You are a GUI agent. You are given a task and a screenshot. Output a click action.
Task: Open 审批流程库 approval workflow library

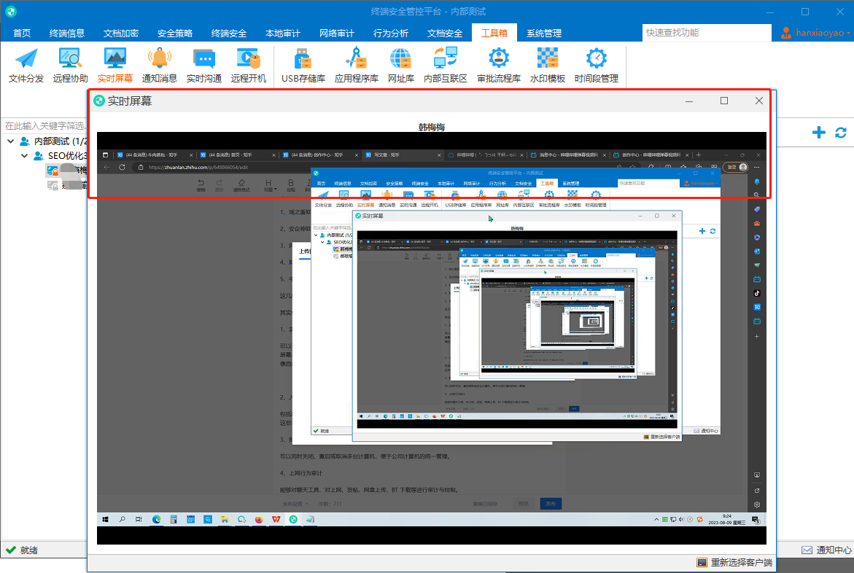(499, 66)
